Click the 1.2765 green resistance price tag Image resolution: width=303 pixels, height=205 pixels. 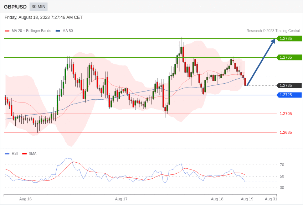pos(289,57)
